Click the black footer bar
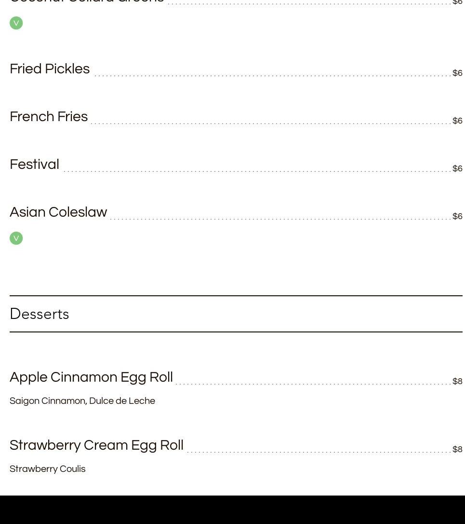This screenshot has height=524, width=465. tap(232, 510)
